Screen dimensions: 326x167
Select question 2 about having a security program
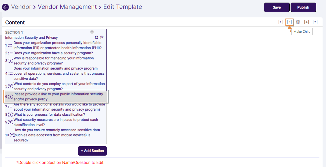click(x=53, y=53)
